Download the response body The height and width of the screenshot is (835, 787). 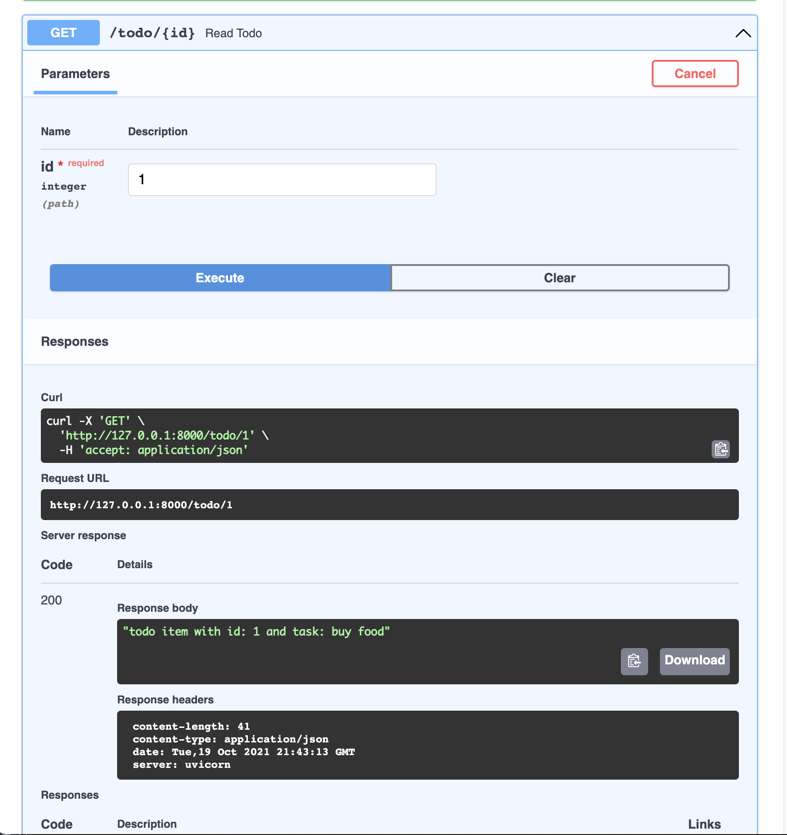click(694, 661)
